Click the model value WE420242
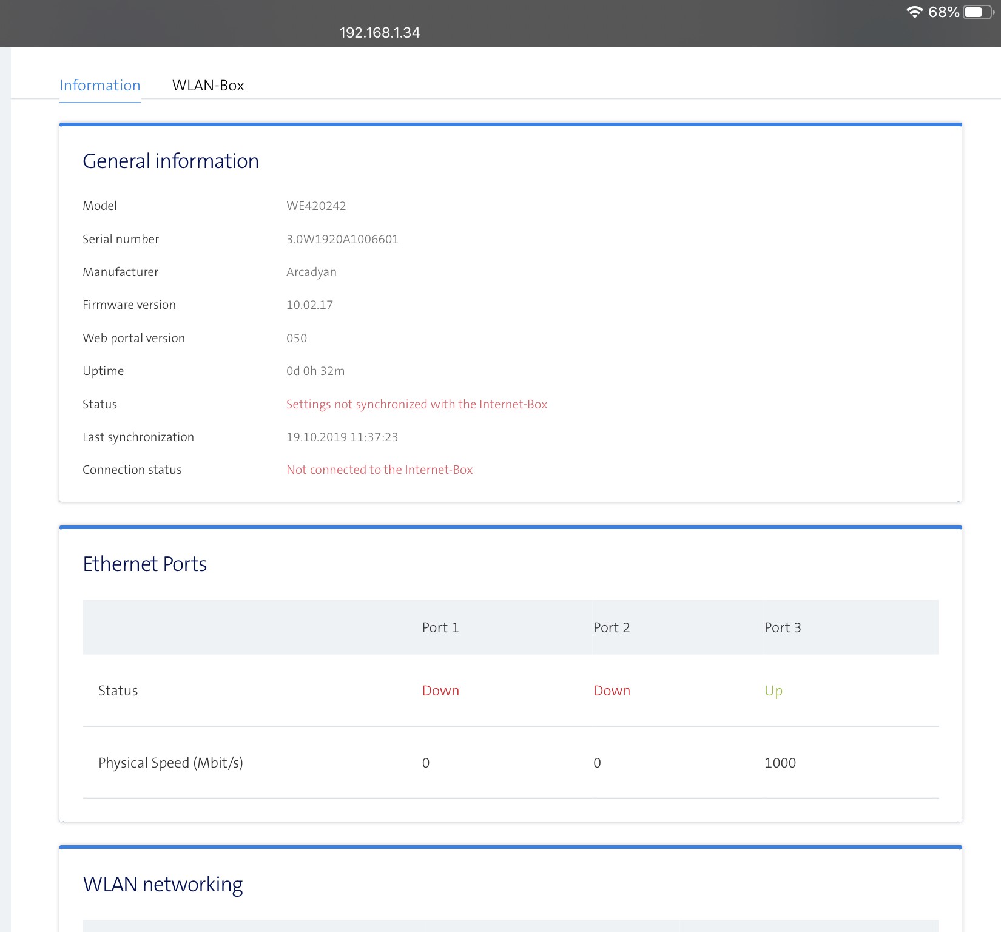1001x932 pixels. point(316,206)
